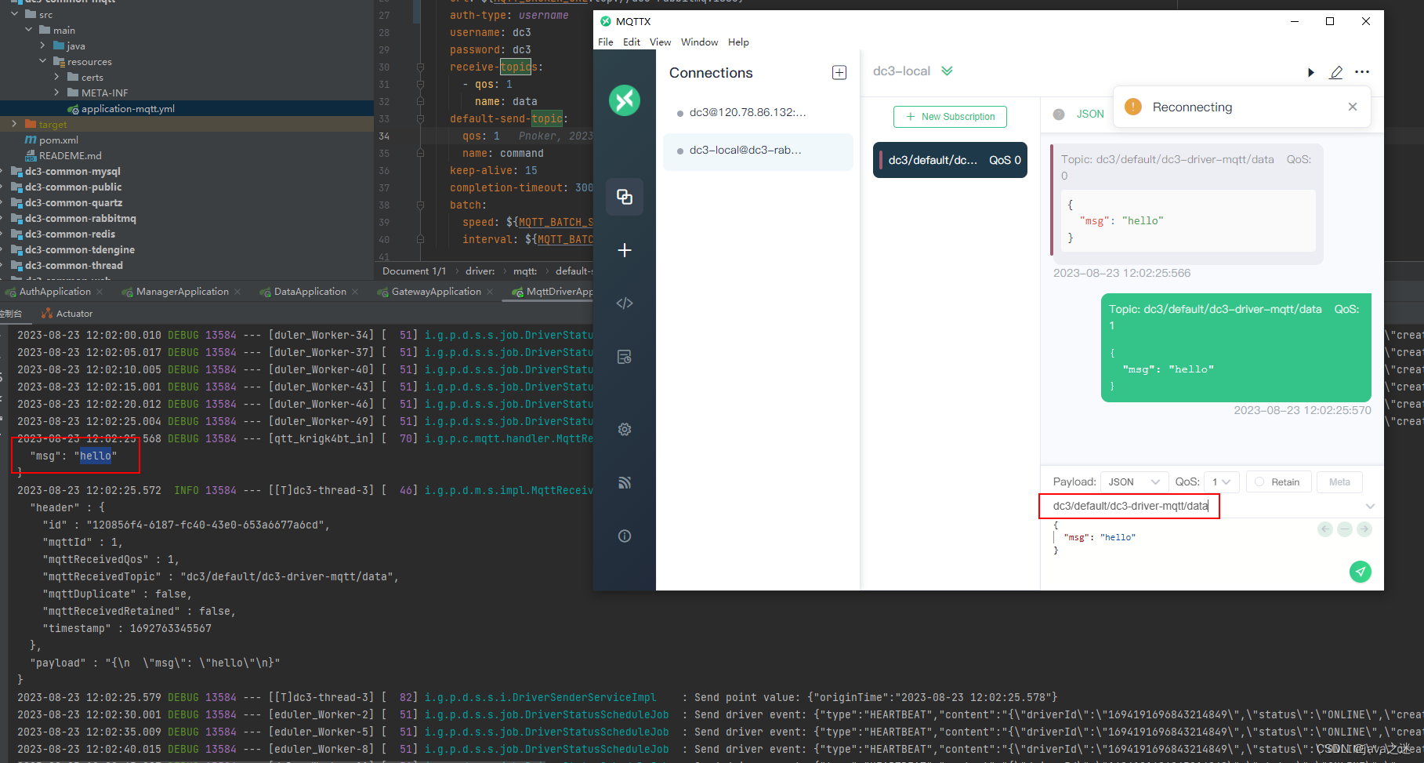Switch to the ManagerApplication run tab

(182, 292)
